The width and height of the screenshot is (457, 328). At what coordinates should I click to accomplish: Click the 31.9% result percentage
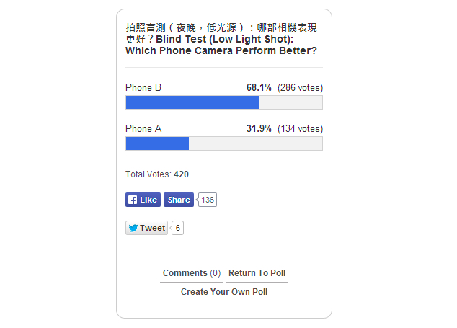click(x=259, y=129)
